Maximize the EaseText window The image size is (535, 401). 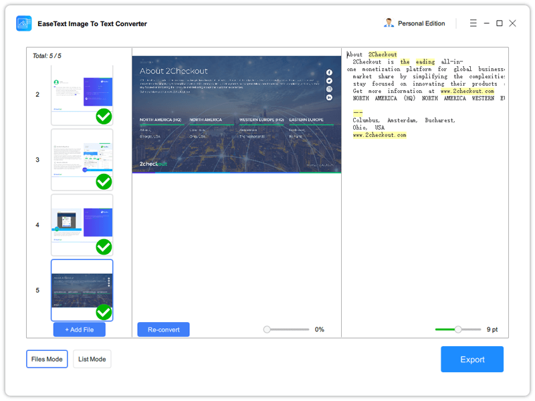point(499,23)
